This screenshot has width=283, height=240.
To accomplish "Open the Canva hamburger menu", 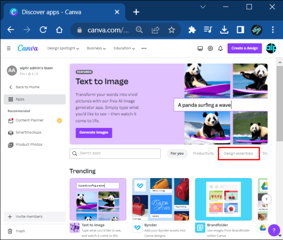I will [x=9, y=48].
